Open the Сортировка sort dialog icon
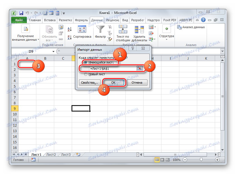 (x=82, y=29)
